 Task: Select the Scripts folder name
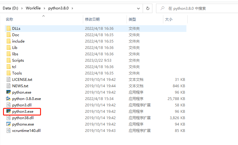(x=18, y=60)
